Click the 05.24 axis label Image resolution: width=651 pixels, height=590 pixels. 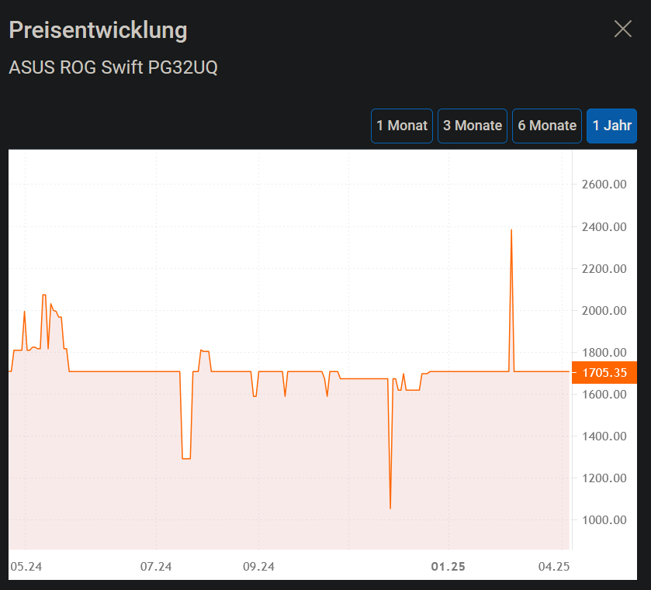[28, 567]
